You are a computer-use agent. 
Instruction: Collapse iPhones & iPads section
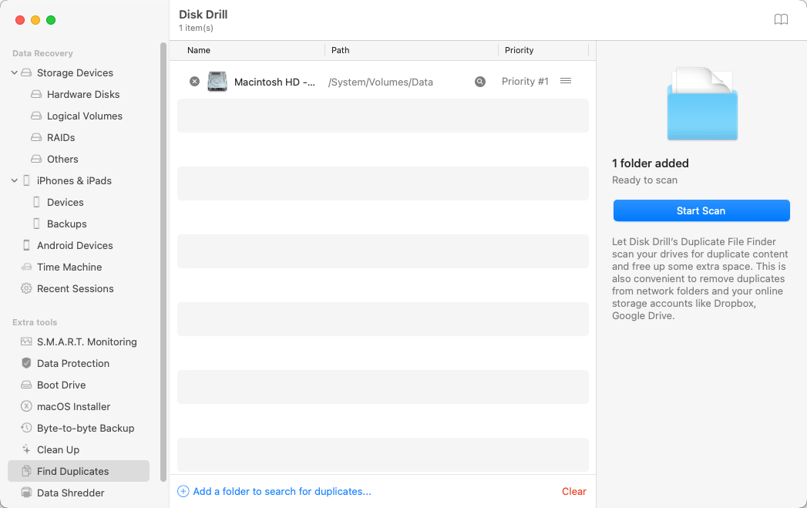click(x=15, y=180)
